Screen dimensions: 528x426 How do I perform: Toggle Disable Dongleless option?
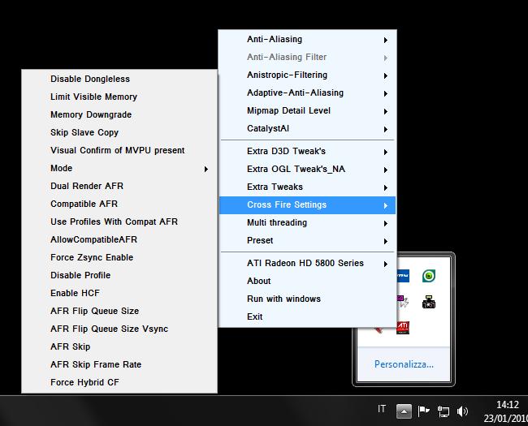pyautogui.click(x=119, y=79)
